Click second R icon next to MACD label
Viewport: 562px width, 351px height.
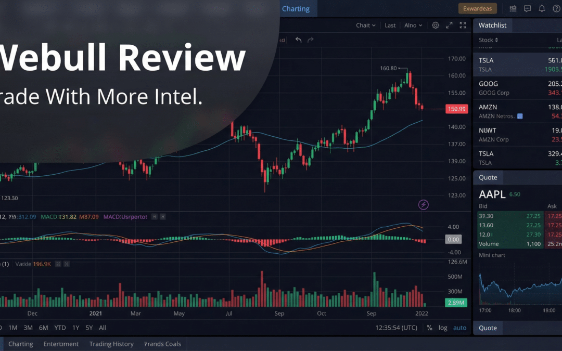pyautogui.click(x=163, y=217)
